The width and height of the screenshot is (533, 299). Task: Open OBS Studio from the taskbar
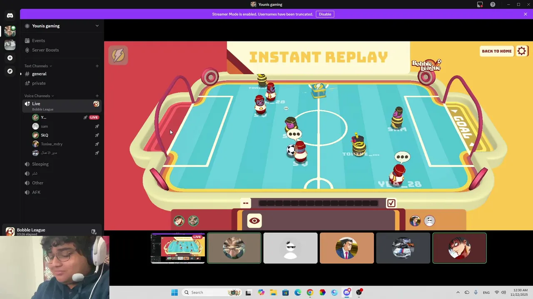pyautogui.click(x=359, y=292)
